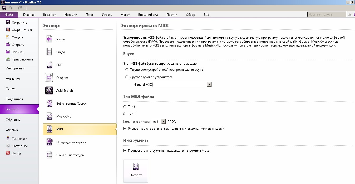Select current playback device(s) radio option
The image size is (355, 184).
(x=127, y=70)
